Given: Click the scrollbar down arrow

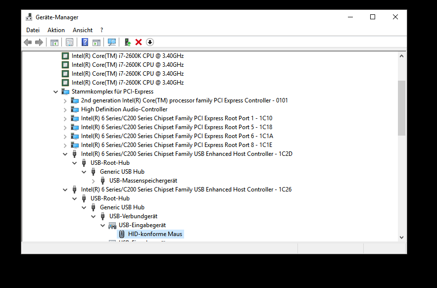Looking at the screenshot, I should (401, 238).
